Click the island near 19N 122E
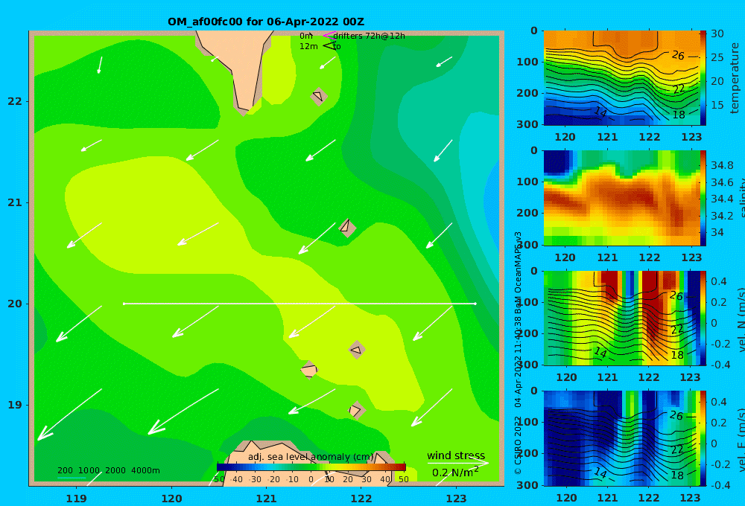The width and height of the screenshot is (745, 506). (x=356, y=410)
